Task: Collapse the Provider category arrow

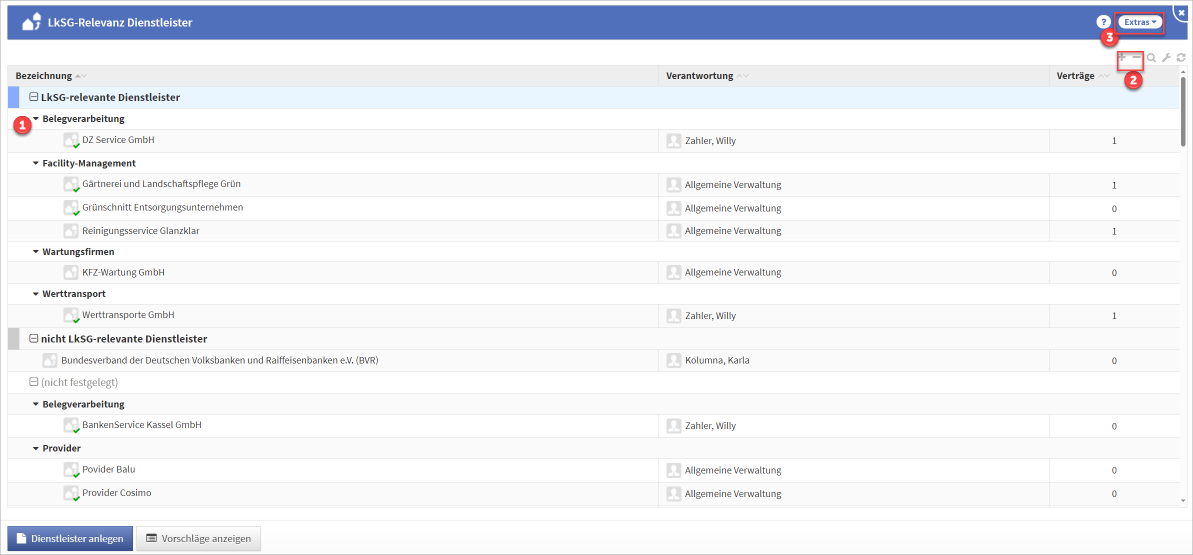Action: click(x=35, y=448)
